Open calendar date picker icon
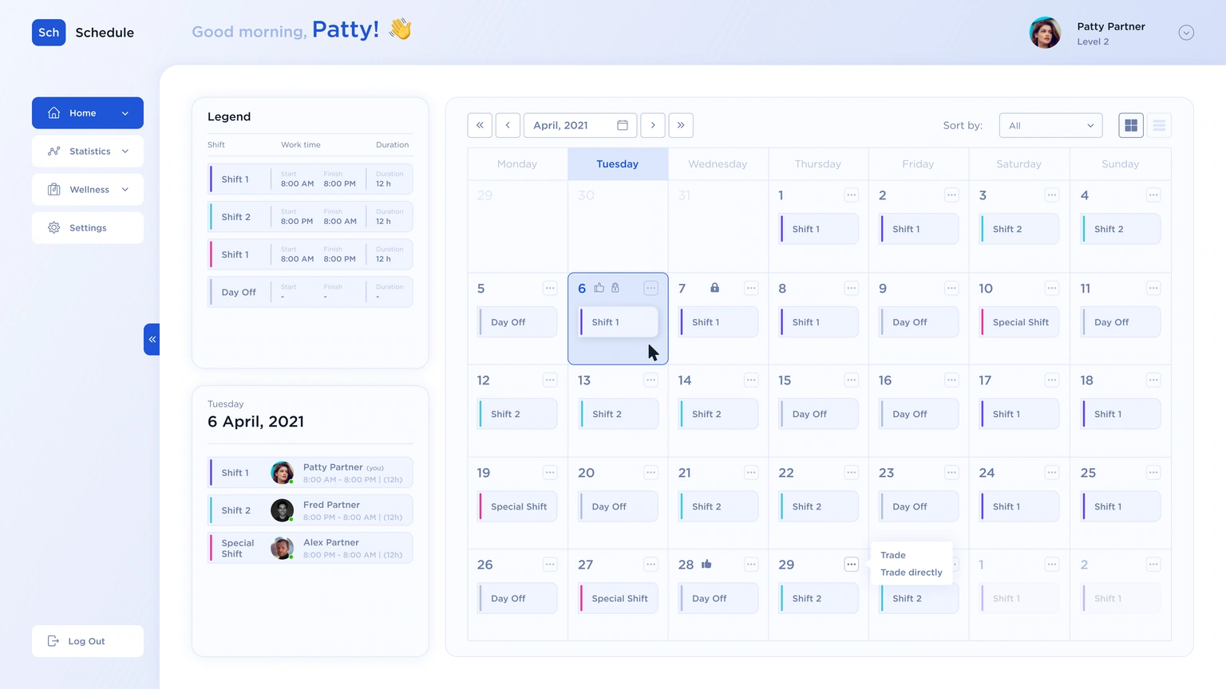 click(623, 125)
